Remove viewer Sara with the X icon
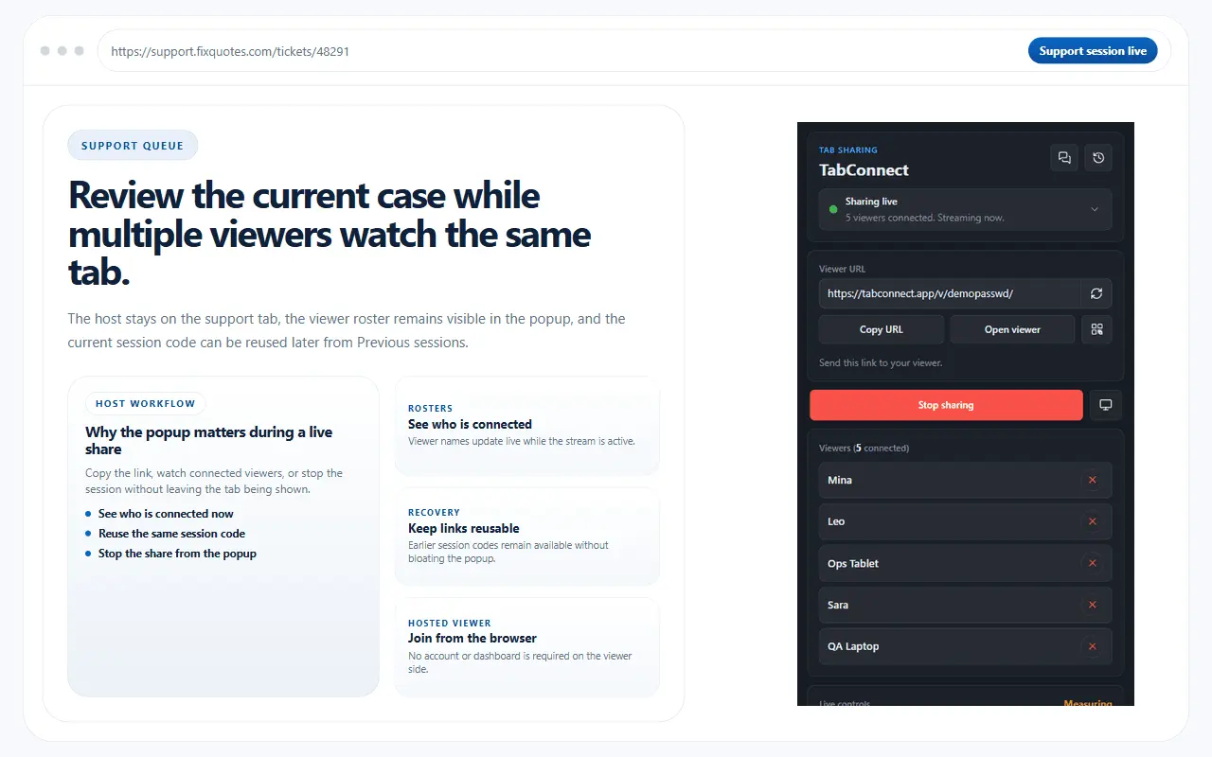Viewport: 1212px width, 757px height. (x=1093, y=605)
